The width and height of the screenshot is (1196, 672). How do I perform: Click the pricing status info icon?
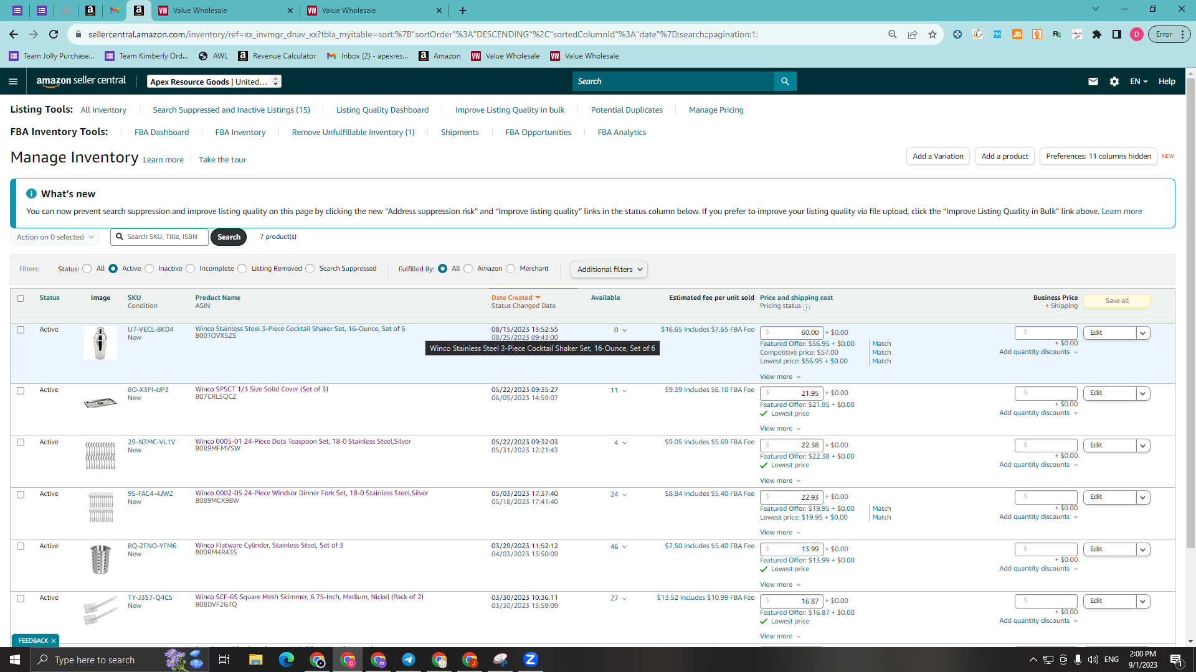click(807, 307)
